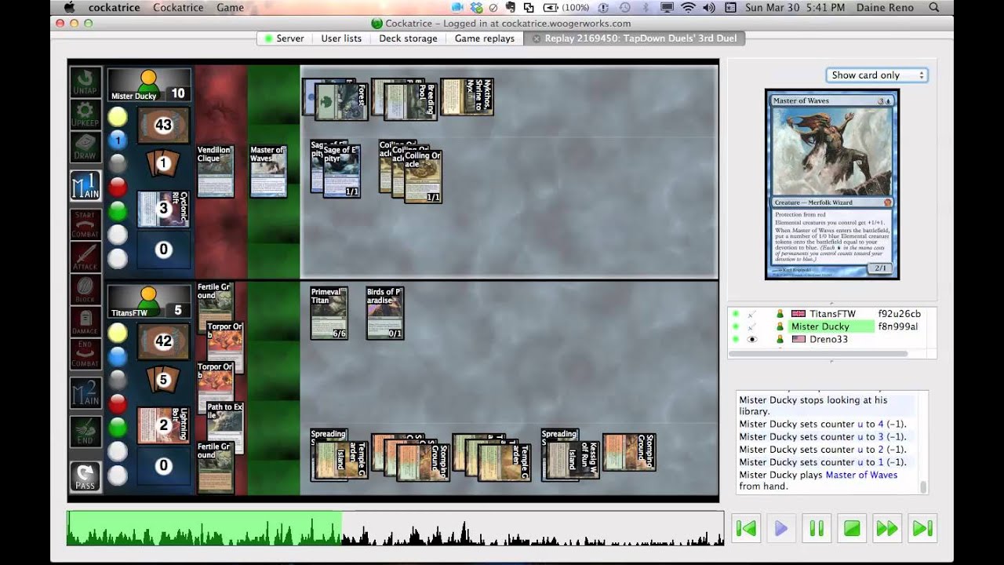Screen dimensions: 1004x565
Task: Select Dreno33 in the player list
Action: (832, 340)
